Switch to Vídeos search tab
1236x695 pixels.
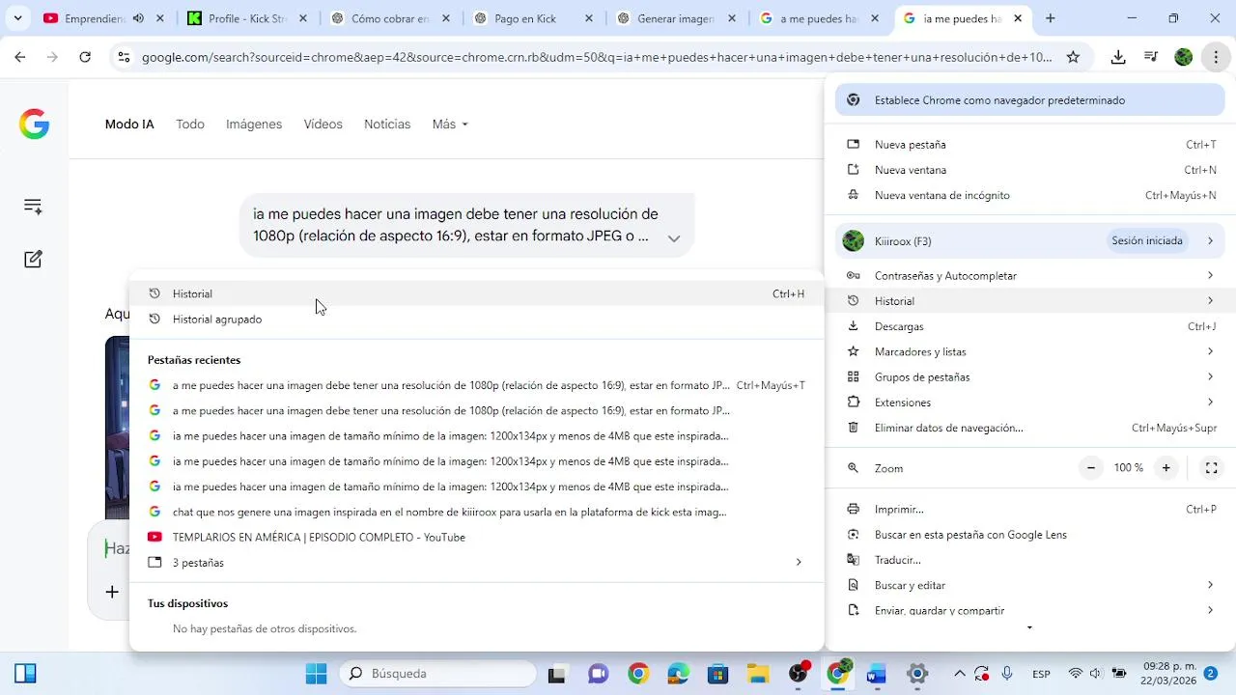pyautogui.click(x=323, y=125)
